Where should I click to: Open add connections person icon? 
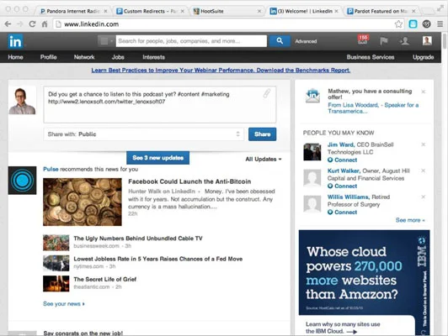[x=404, y=41]
